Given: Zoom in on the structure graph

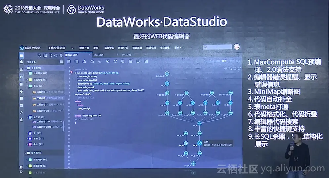Looking at the screenshot, I should click(x=226, y=68).
